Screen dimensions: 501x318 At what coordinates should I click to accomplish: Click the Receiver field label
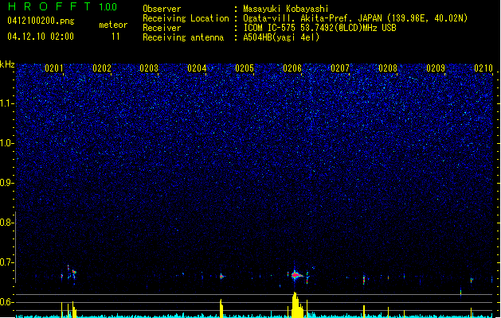click(162, 28)
